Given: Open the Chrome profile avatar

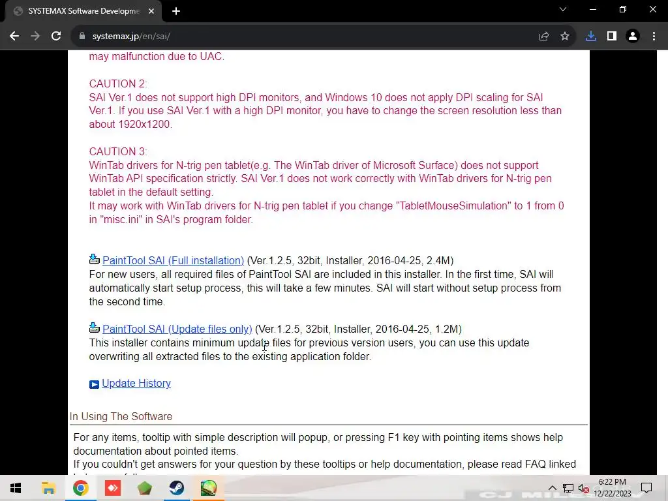Looking at the screenshot, I should click(633, 37).
